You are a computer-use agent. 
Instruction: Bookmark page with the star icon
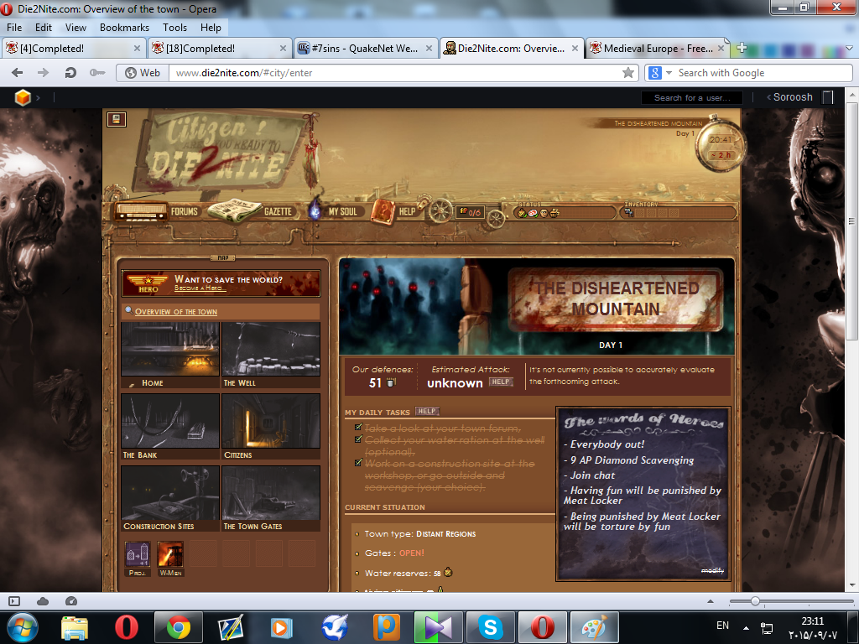[x=628, y=72]
